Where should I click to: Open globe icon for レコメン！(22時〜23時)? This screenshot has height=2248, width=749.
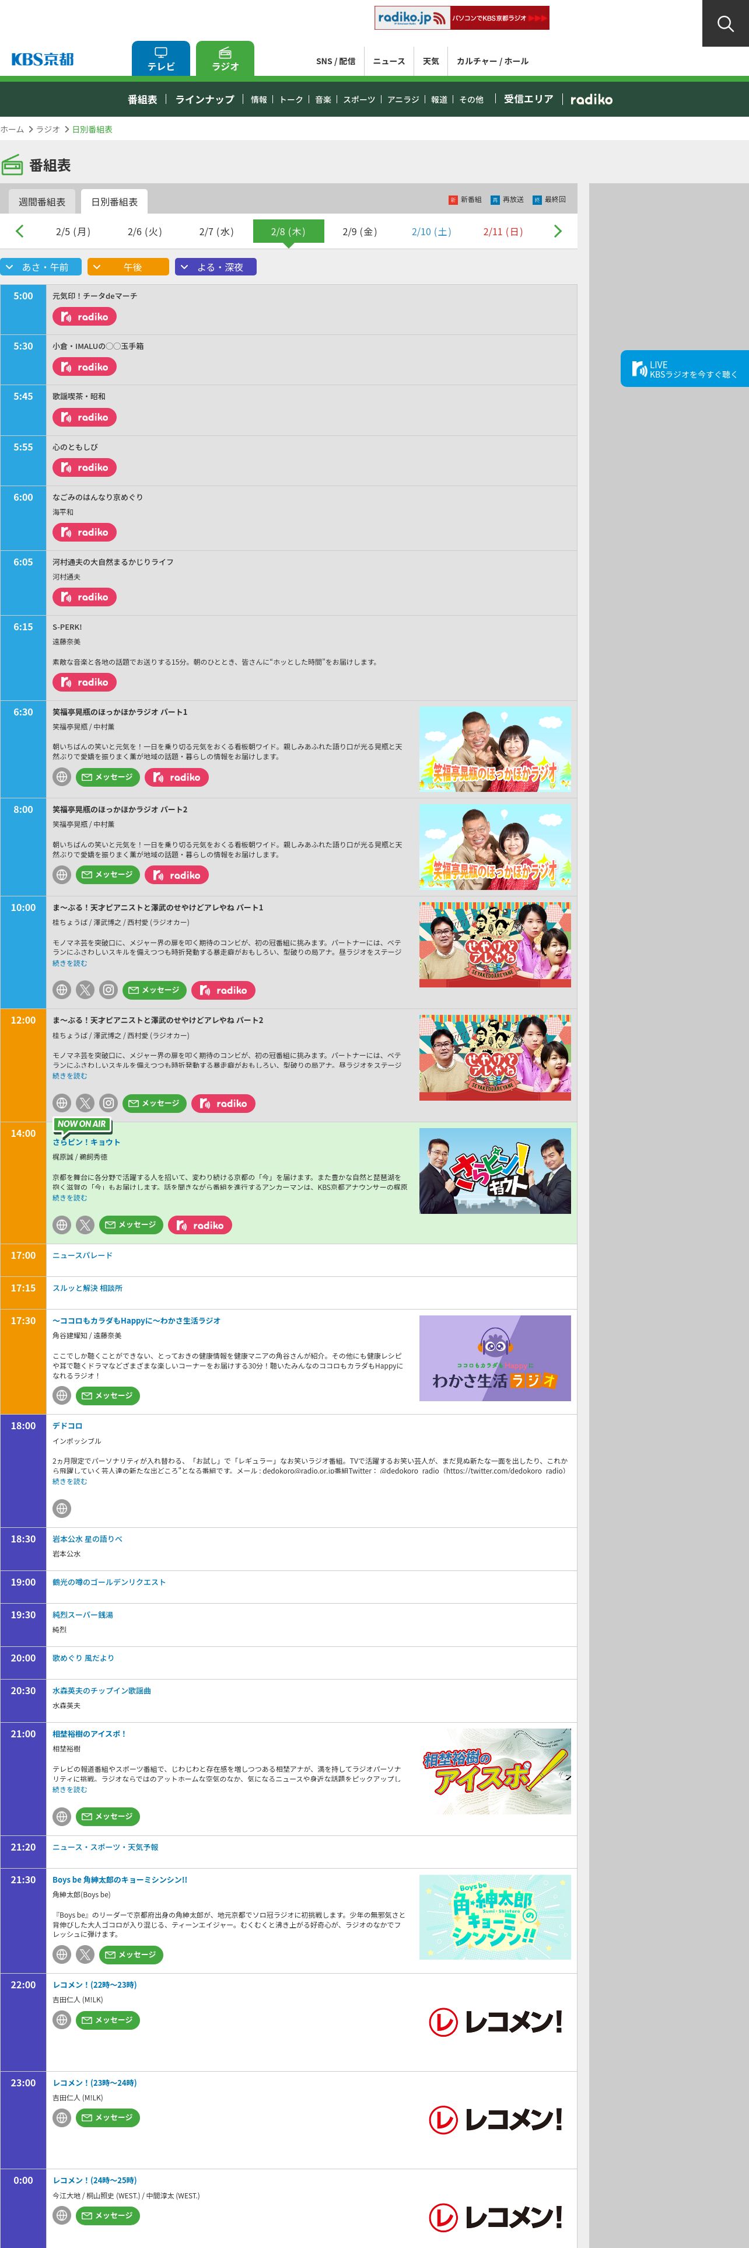(x=61, y=2019)
